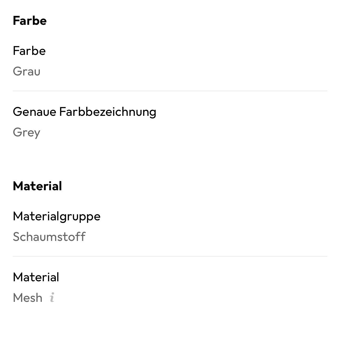Click the bold Material section heading

(x=37, y=186)
